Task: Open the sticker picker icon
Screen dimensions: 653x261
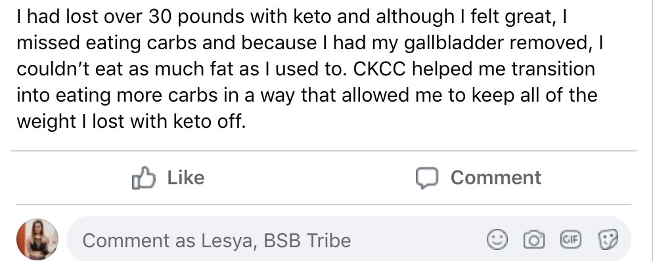Action: [x=608, y=240]
